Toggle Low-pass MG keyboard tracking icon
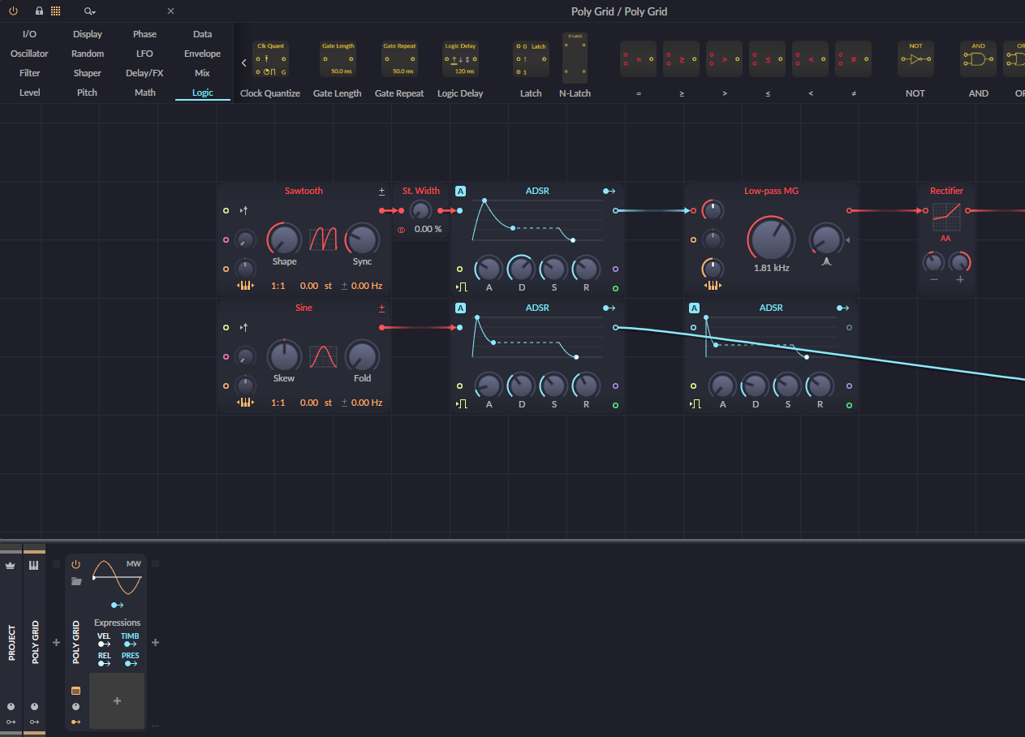 click(713, 286)
